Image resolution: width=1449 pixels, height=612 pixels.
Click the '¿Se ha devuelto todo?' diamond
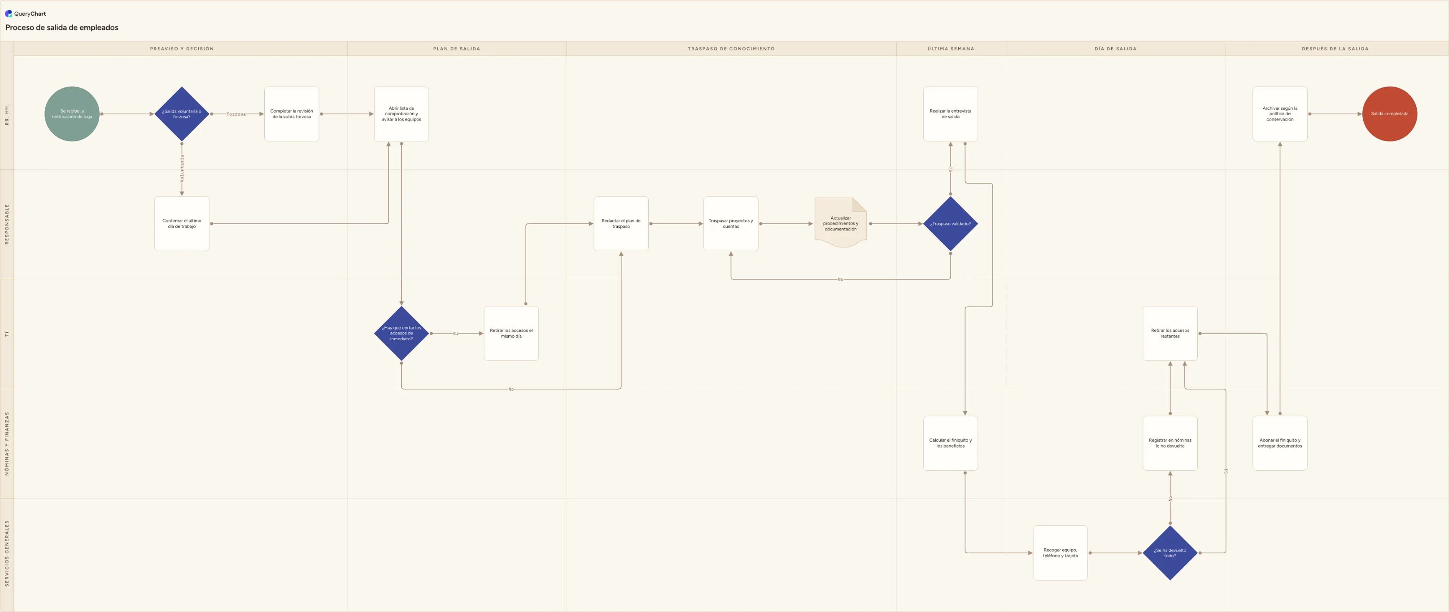(x=1170, y=553)
